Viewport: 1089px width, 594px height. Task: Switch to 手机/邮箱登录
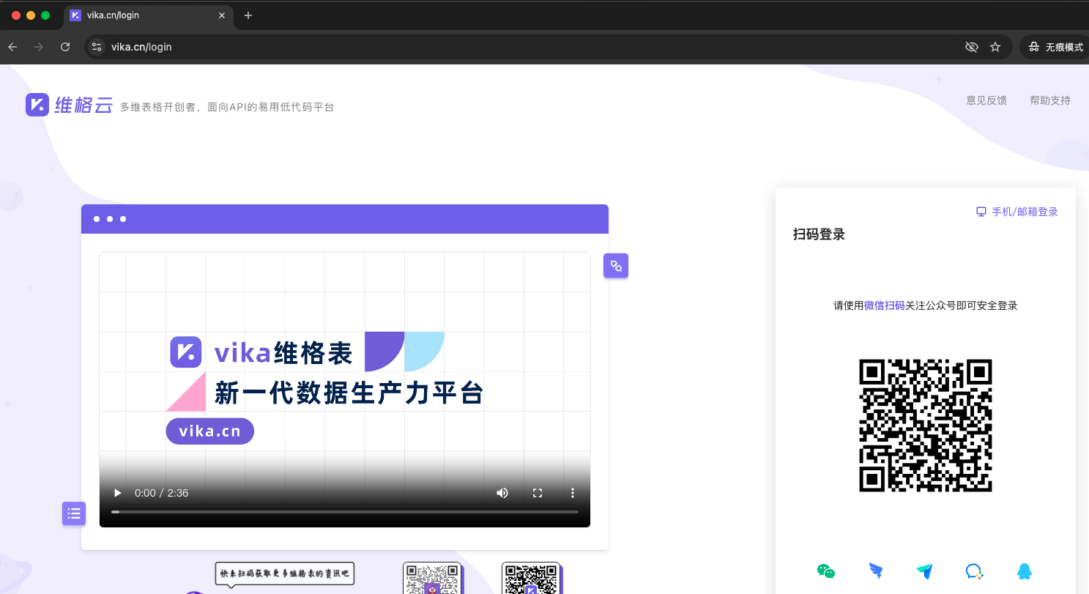point(1017,212)
